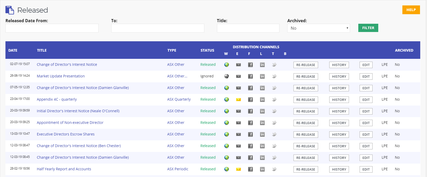
Task: Click the LinkedIn icon in the Appendix 4C - quarterly row
Action: [x=262, y=100]
